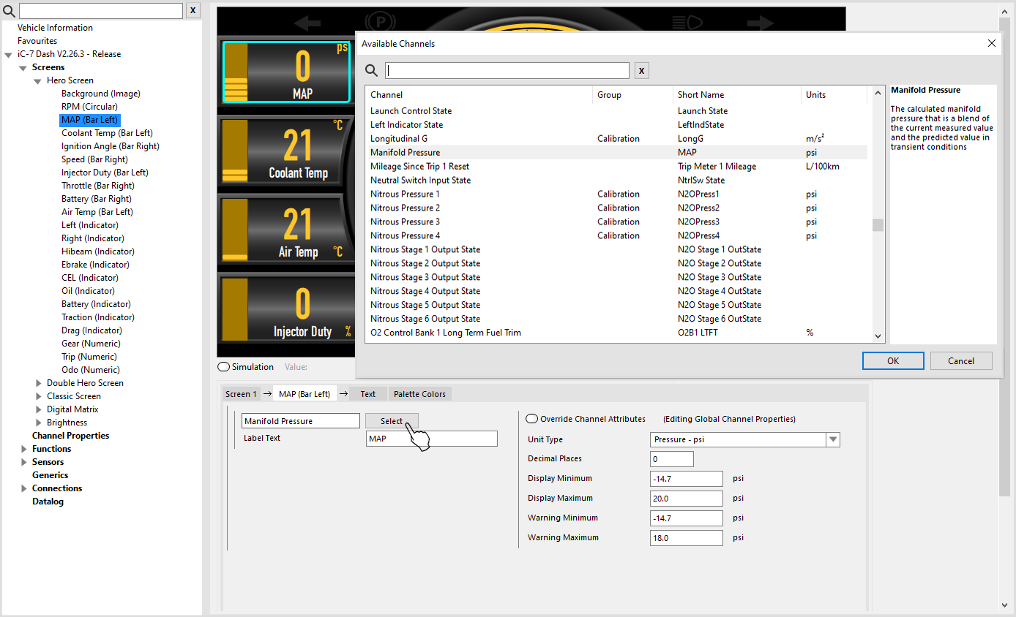Screen dimensions: 1016x617
Task: Sort by the Short Name column header
Action: pos(737,94)
